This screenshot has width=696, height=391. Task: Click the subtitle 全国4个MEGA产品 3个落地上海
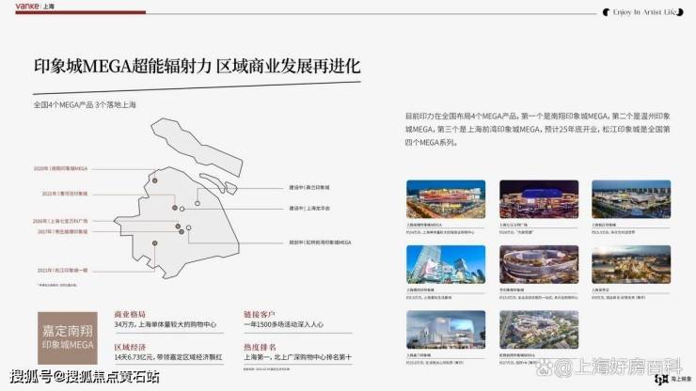coord(85,104)
